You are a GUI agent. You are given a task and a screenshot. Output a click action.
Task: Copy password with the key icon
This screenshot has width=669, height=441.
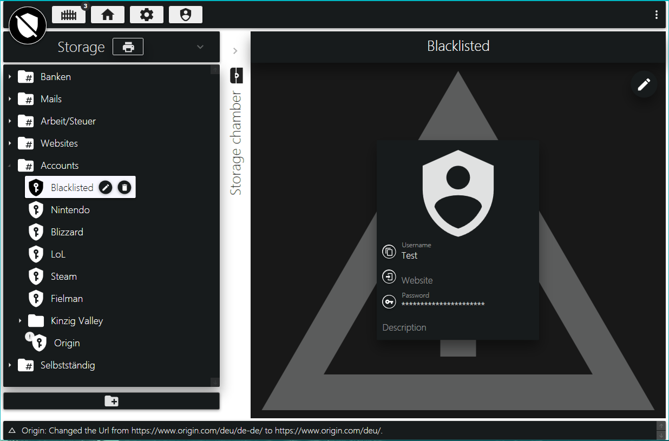[x=389, y=301]
